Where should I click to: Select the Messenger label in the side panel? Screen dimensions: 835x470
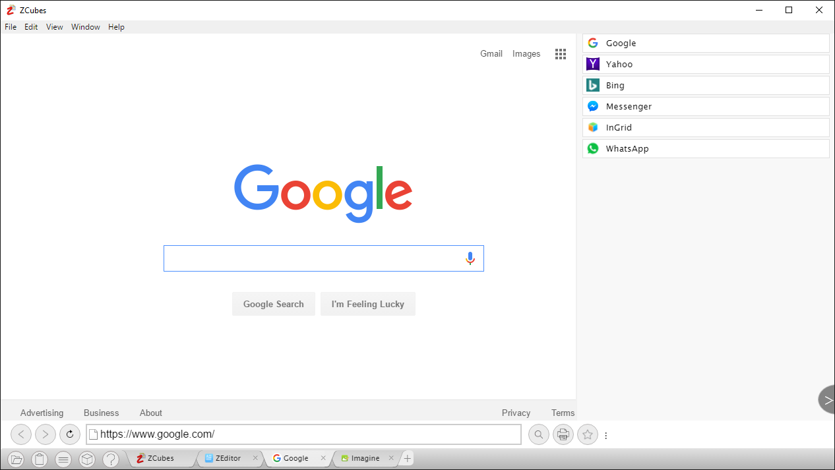coord(629,106)
